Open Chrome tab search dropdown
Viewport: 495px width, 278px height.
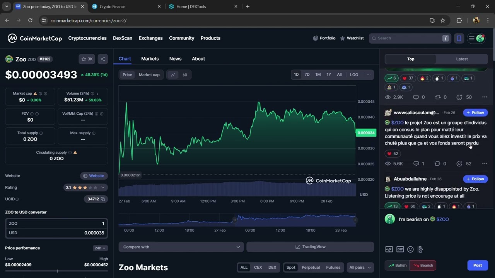pyautogui.click(x=7, y=7)
